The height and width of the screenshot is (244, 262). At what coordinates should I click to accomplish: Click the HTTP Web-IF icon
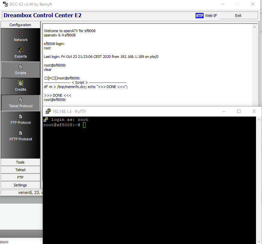coord(199,16)
